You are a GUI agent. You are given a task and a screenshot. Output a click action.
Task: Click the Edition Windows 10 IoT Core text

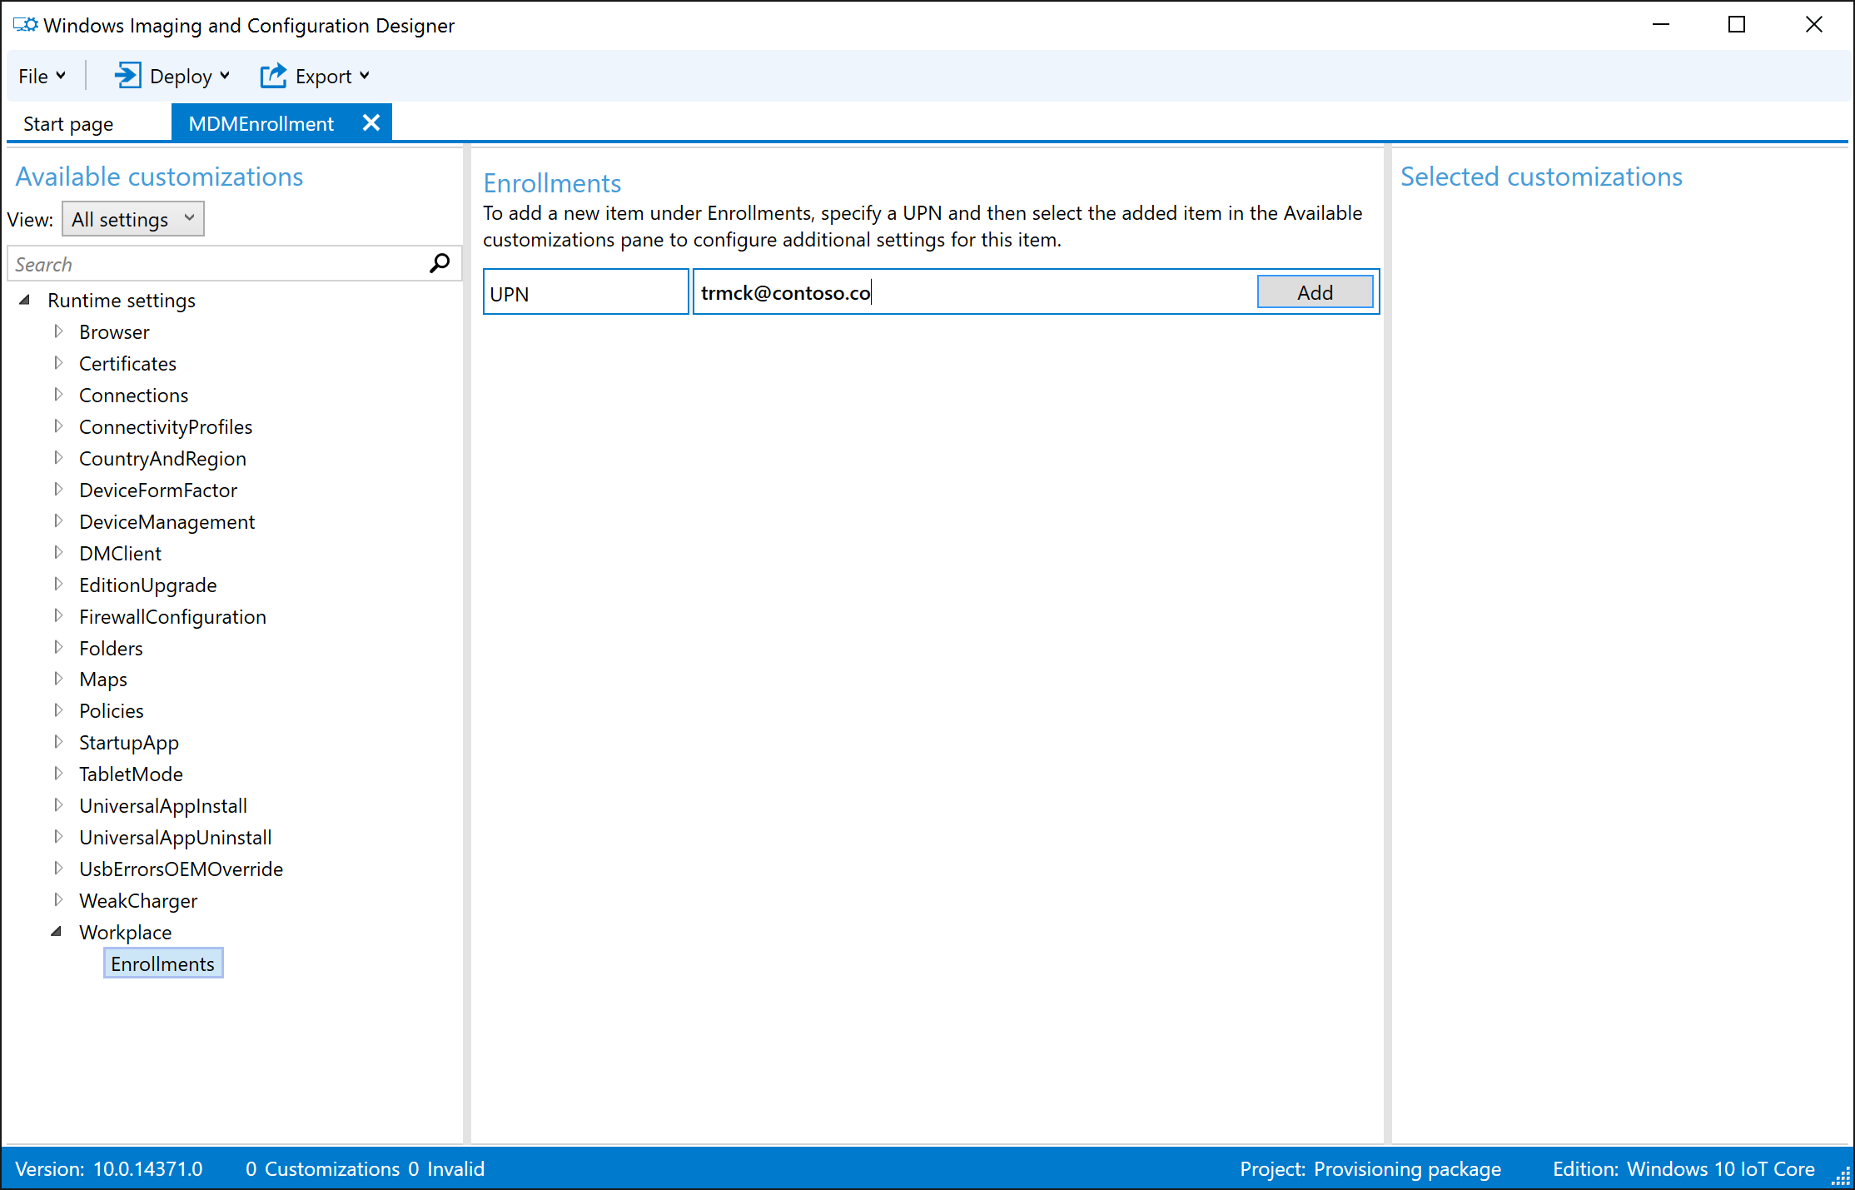click(x=1683, y=1168)
